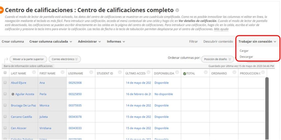The height and width of the screenshot is (140, 281).
Task: Open the USERNAME column options icon
Action: coord(91,72)
